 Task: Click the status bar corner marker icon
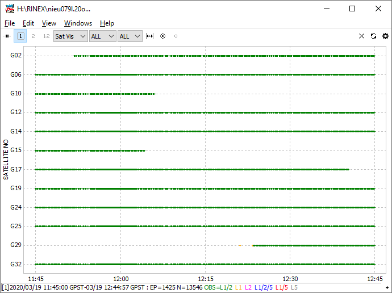(387, 288)
